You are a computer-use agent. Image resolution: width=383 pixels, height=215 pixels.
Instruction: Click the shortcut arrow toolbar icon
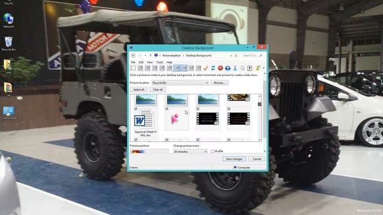(x=250, y=68)
